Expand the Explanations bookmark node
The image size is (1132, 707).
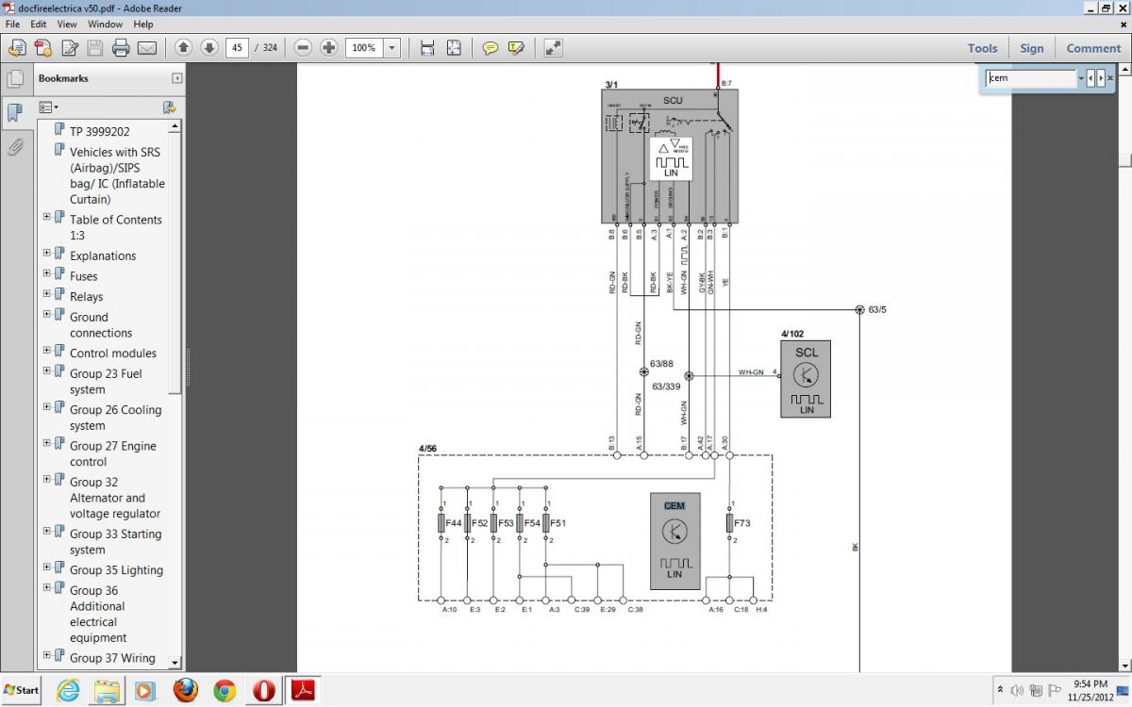[x=47, y=253]
